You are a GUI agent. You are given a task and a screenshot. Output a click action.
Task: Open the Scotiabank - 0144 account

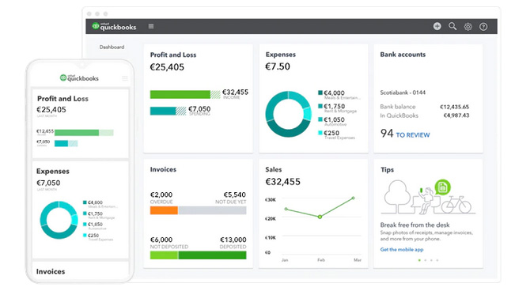click(x=403, y=93)
